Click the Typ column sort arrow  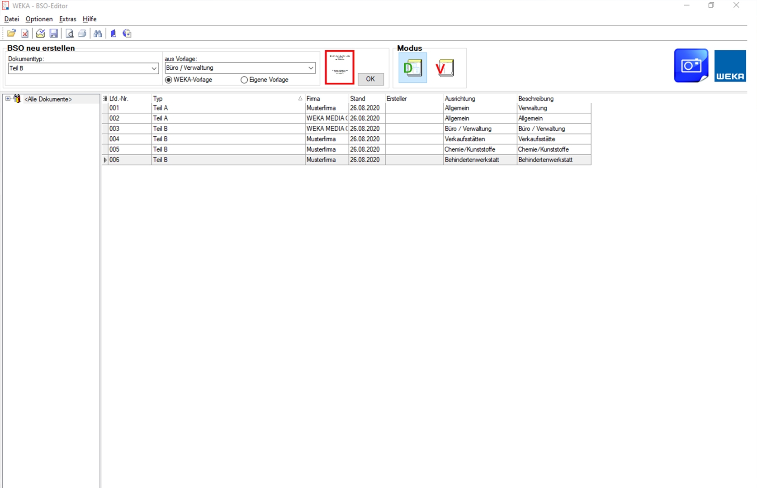tap(300, 98)
